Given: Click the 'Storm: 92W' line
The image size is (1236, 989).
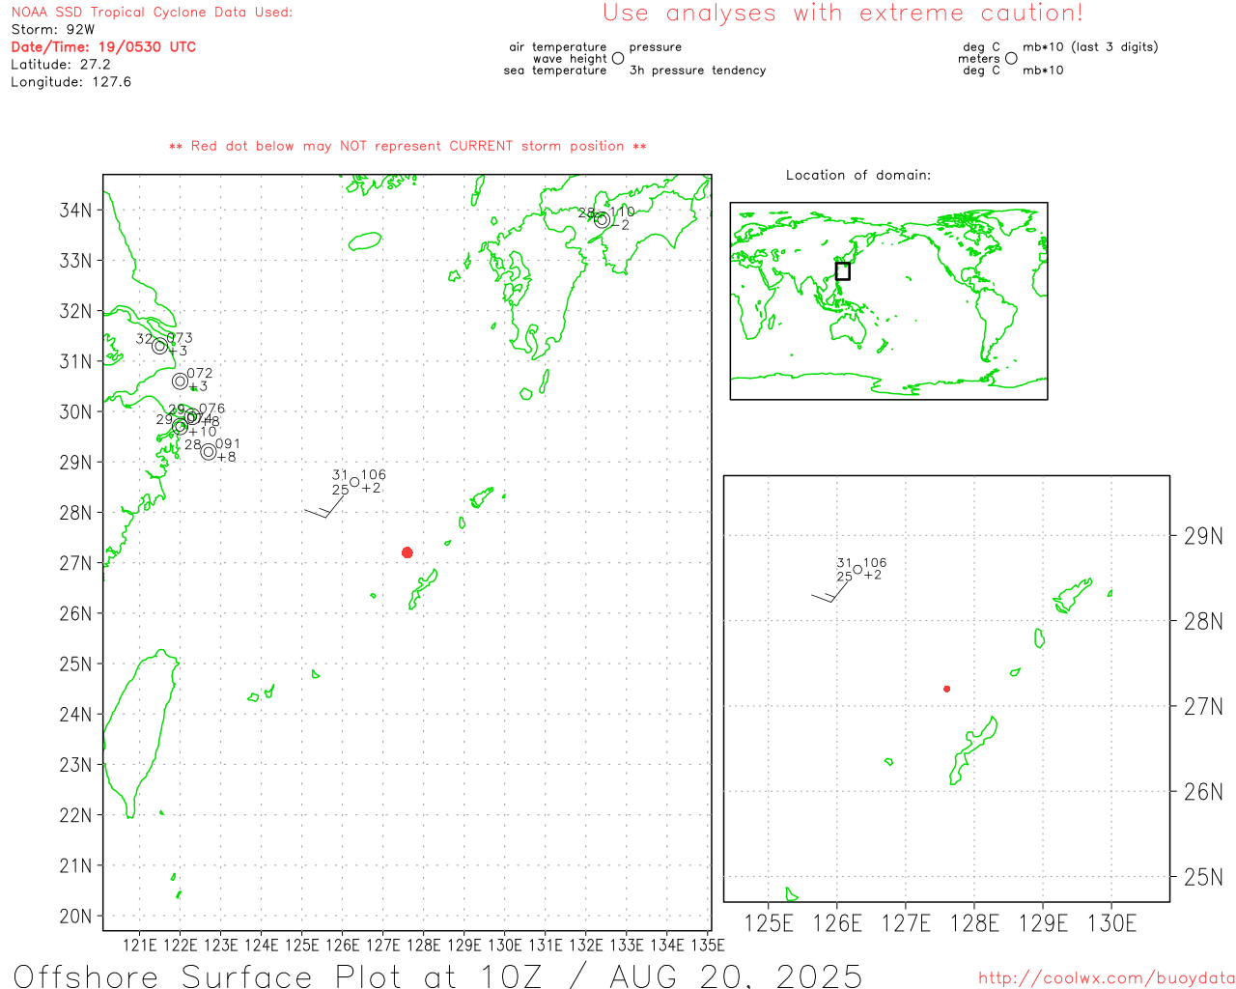Looking at the screenshot, I should click(x=53, y=30).
